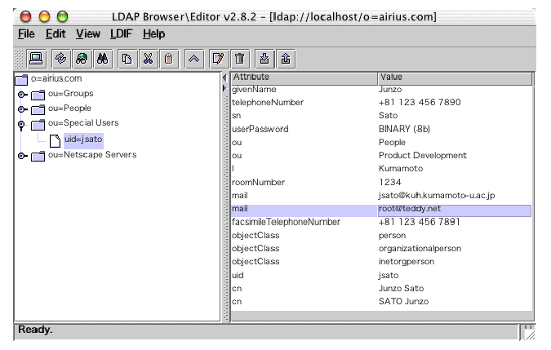This screenshot has width=551, height=350.
Task: Click the ou=People folder icon
Action: [x=38, y=109]
